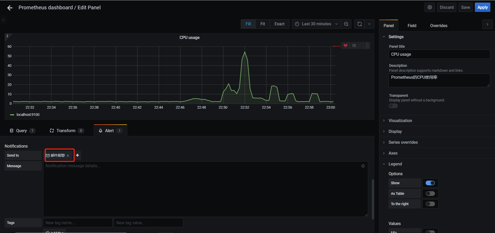Viewport: 495px width, 233px height.
Task: Collapse the Settings section
Action: pyautogui.click(x=396, y=37)
